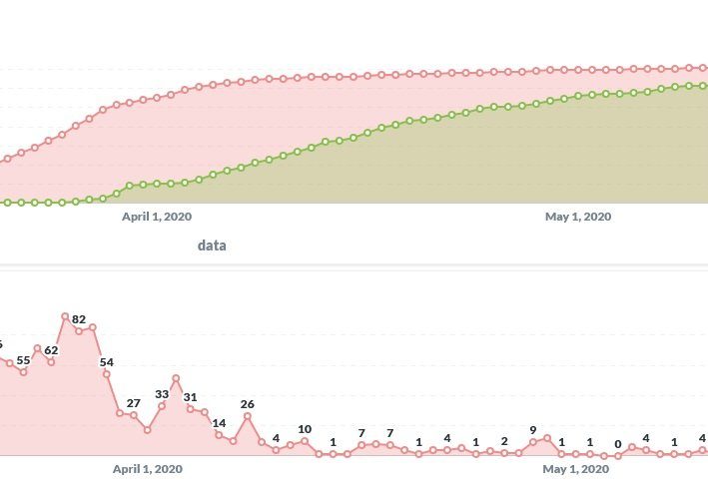Click May 1, 2020 on the upper chart axis
This screenshot has height=490, width=708.
point(578,216)
